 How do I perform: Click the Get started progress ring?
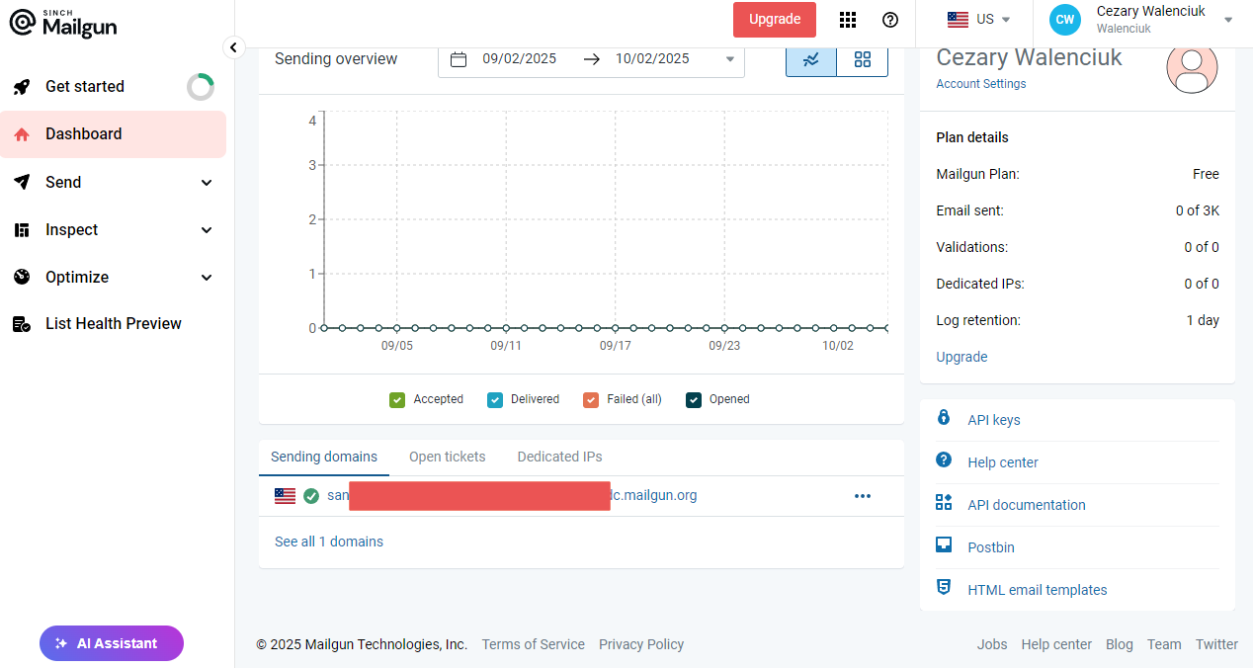pyautogui.click(x=201, y=87)
